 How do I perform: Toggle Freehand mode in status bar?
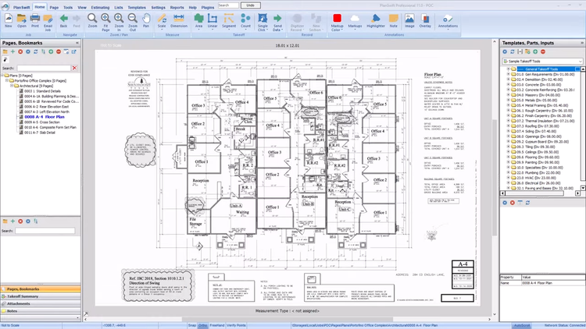[216, 324]
